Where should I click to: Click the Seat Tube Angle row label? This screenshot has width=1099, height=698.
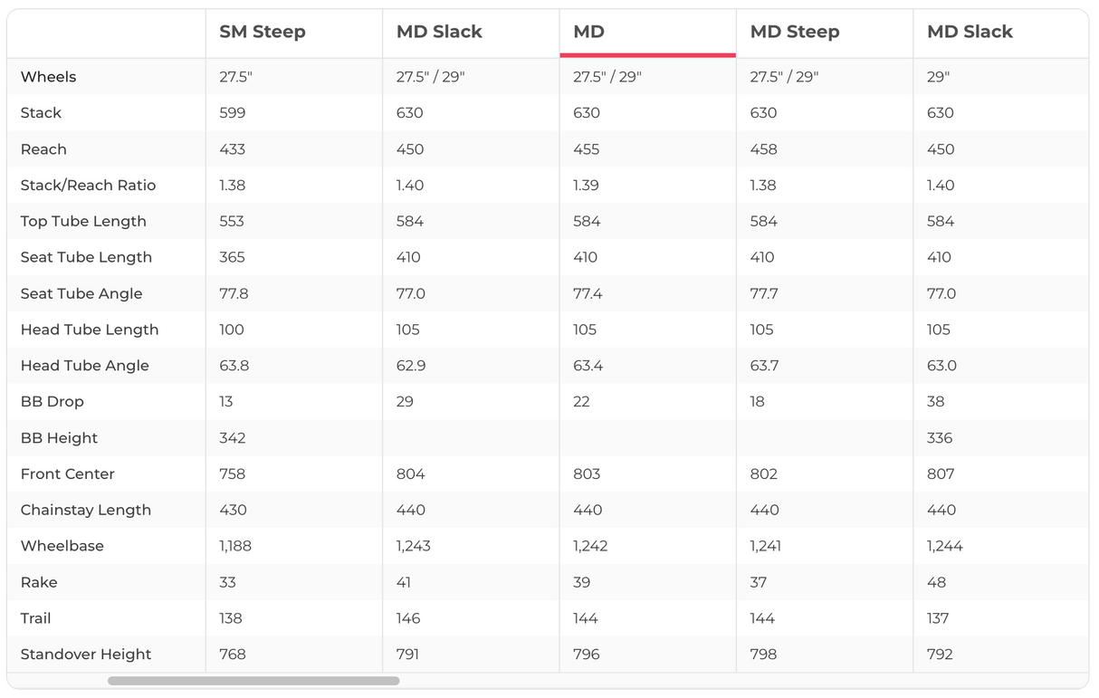[x=81, y=294]
